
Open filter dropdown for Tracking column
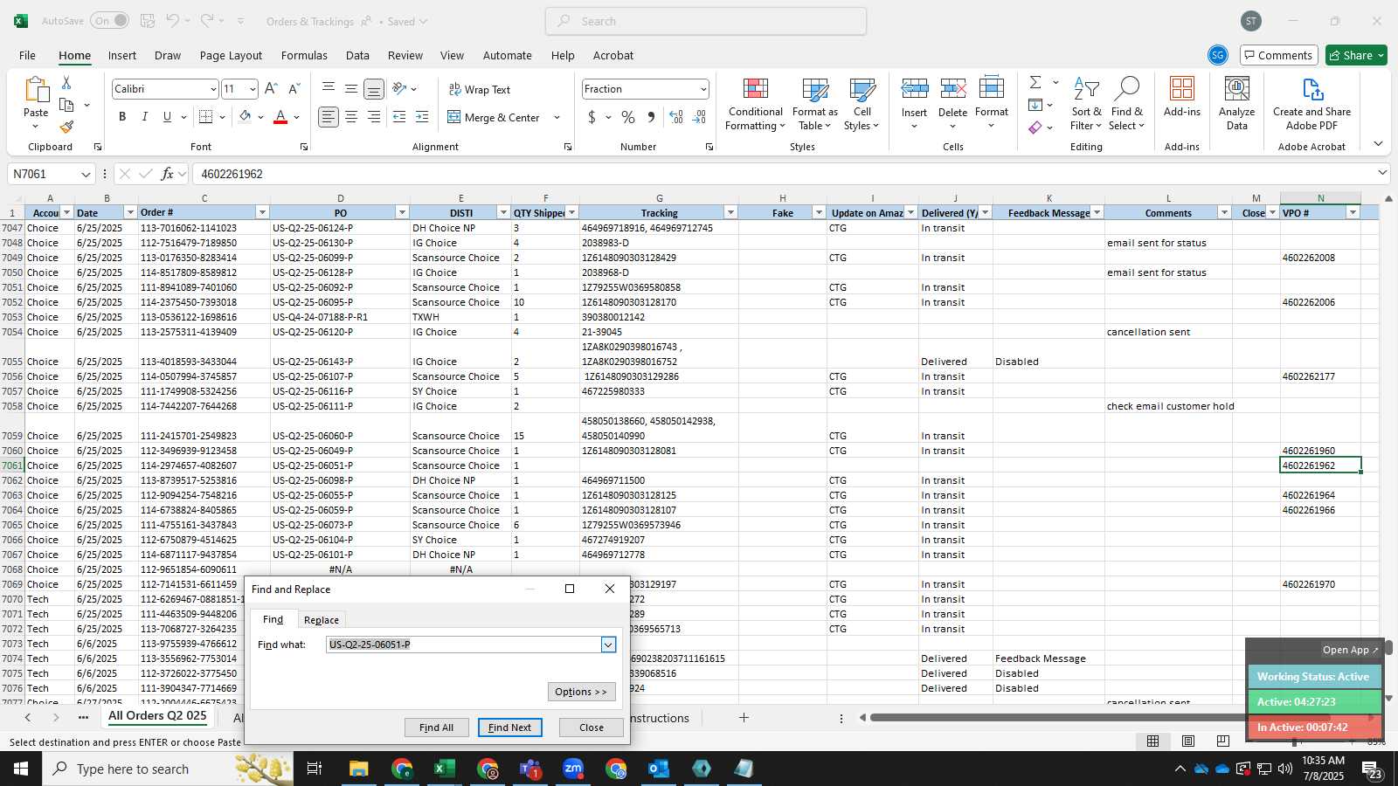(730, 212)
